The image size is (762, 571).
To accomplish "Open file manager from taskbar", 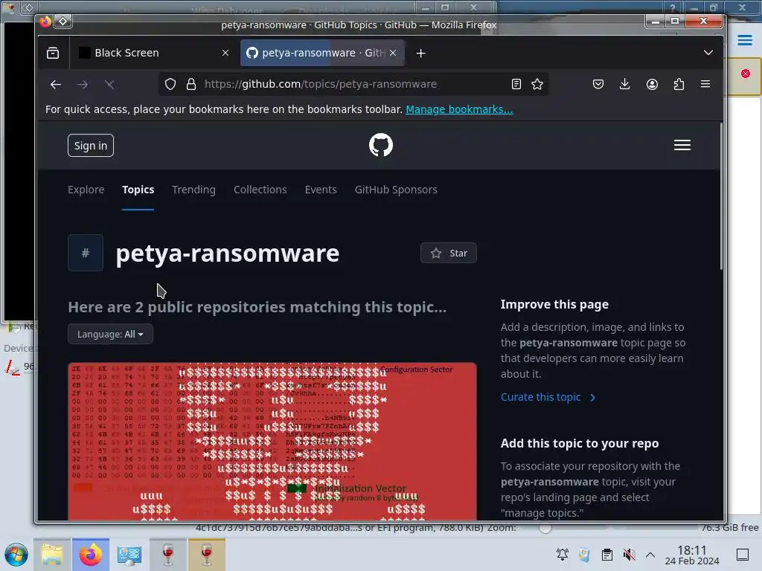I will coord(52,555).
